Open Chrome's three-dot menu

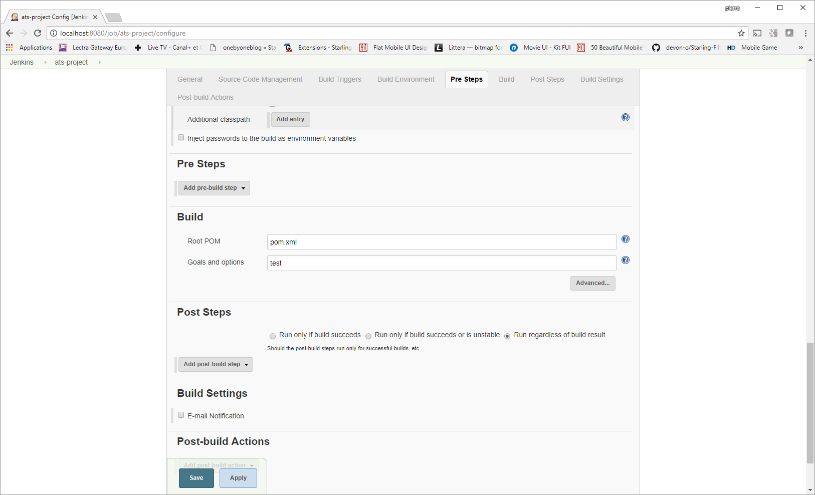tap(805, 33)
